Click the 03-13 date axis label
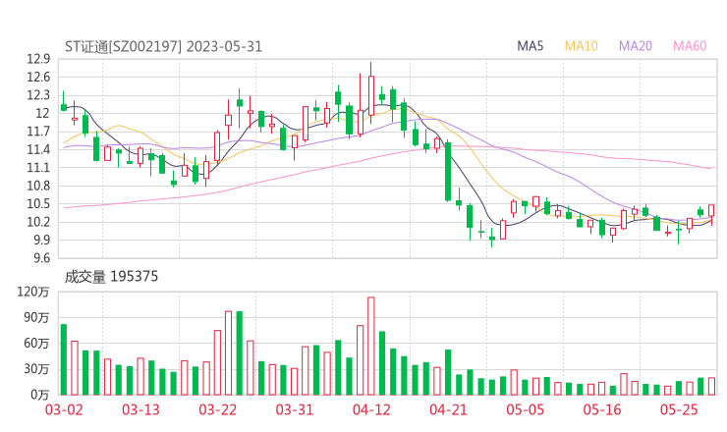 (x=140, y=409)
